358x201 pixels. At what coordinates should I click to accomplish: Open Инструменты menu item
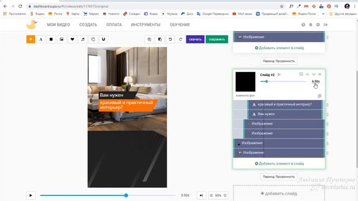click(145, 25)
